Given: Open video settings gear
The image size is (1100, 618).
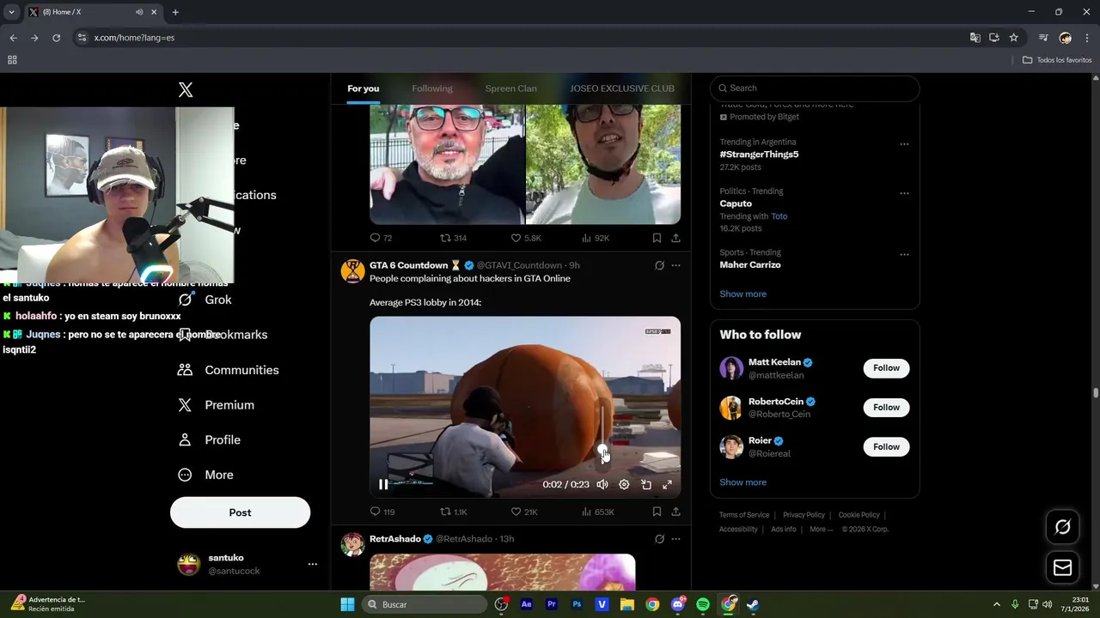Looking at the screenshot, I should 624,484.
